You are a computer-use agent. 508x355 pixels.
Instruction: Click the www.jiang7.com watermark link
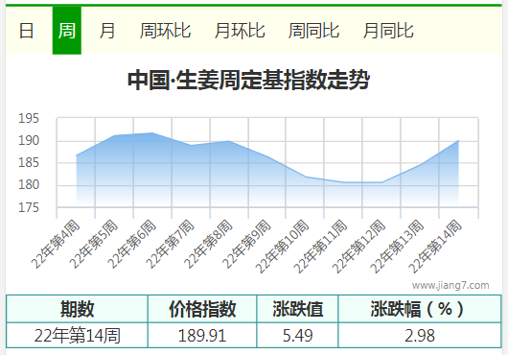pos(450,285)
